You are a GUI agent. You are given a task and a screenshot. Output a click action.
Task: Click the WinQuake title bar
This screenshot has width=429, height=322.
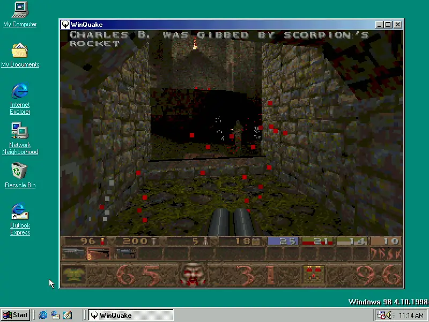point(232,25)
